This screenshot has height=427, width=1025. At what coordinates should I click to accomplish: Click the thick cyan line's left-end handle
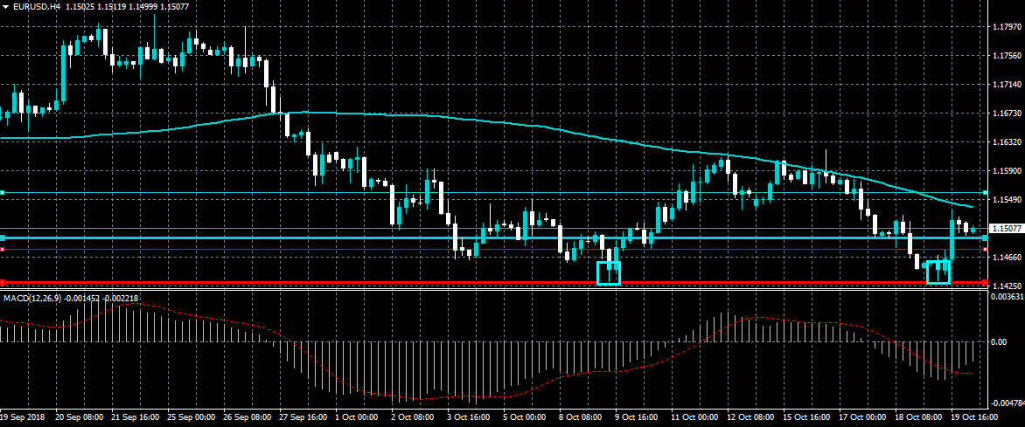2,238
